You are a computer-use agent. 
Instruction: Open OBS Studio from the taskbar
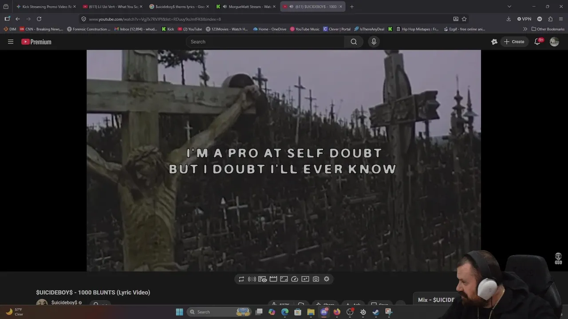click(x=350, y=312)
